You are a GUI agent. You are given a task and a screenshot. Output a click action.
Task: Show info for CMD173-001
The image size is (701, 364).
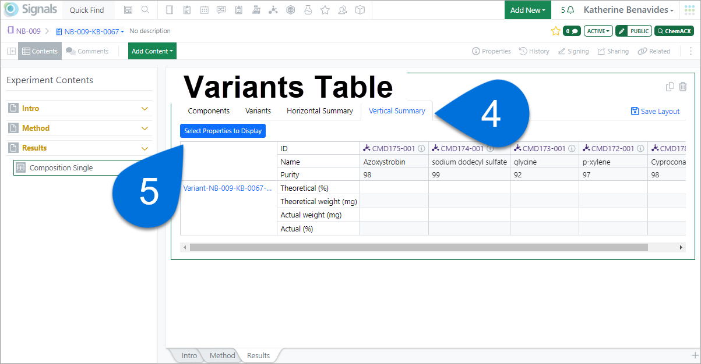(x=572, y=149)
